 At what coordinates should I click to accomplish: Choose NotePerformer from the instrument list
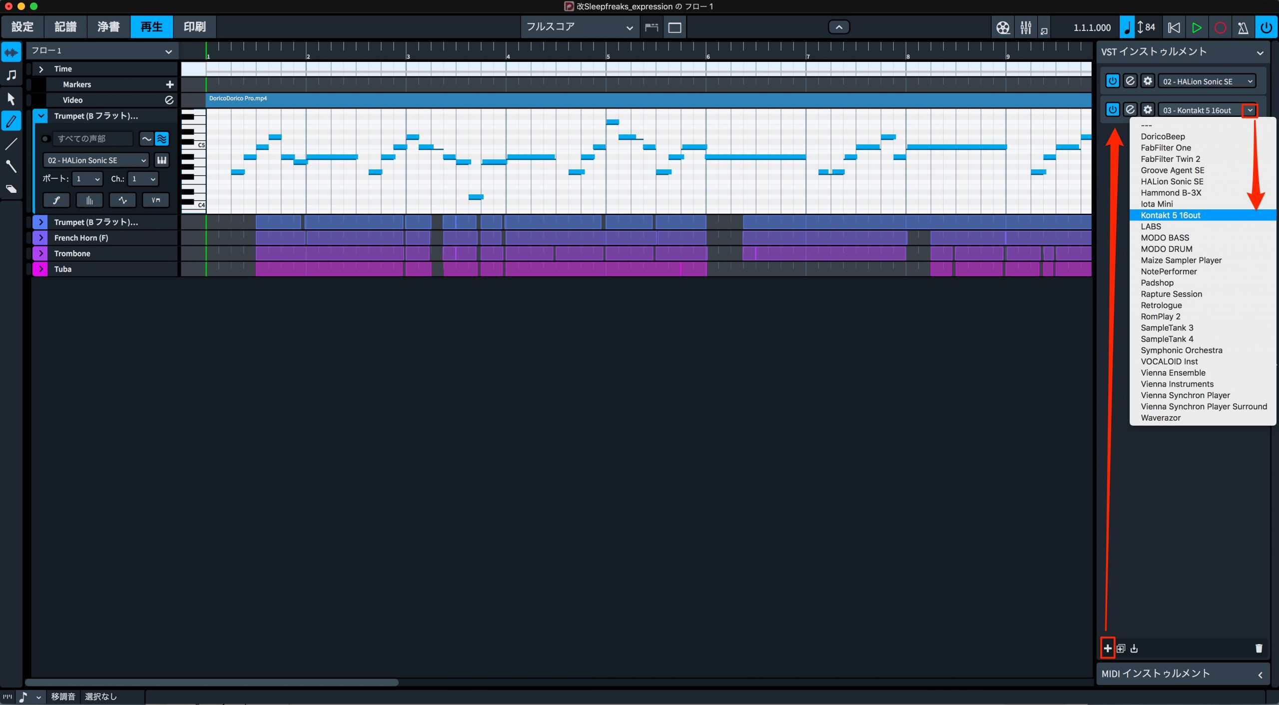pyautogui.click(x=1169, y=271)
